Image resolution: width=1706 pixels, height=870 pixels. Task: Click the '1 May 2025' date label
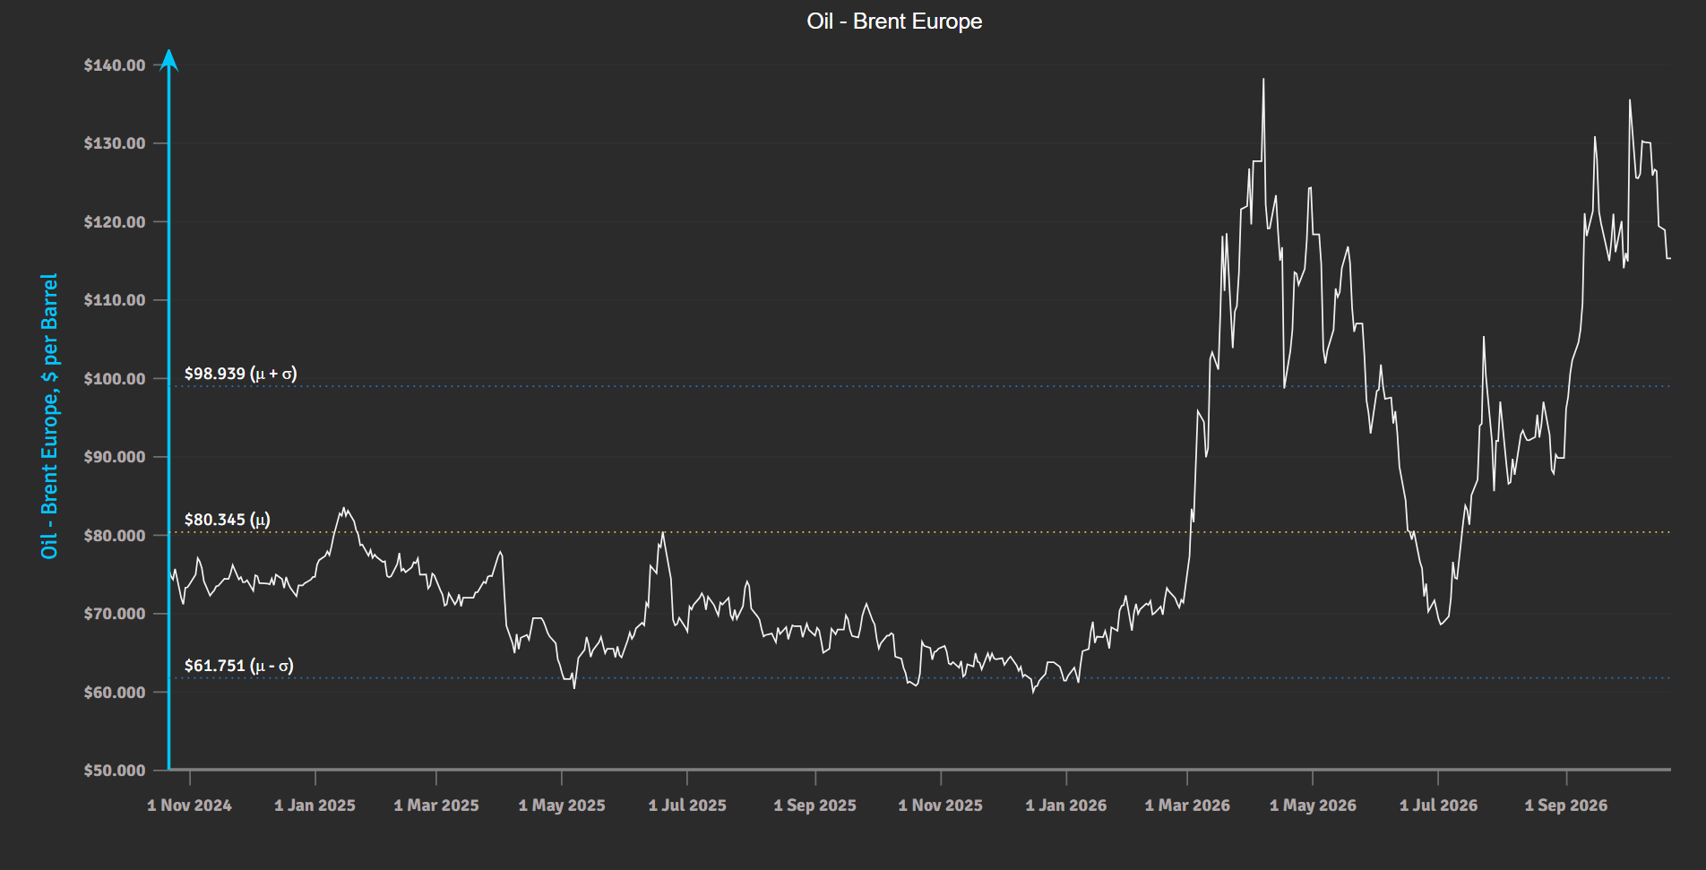pyautogui.click(x=562, y=805)
